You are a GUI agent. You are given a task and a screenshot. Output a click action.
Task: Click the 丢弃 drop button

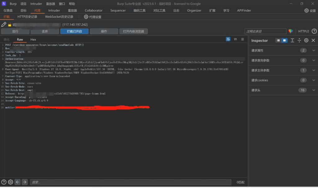[x=45, y=31]
